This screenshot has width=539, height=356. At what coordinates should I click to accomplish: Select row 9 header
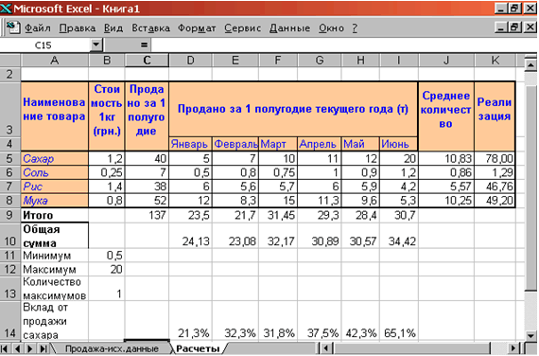(10, 215)
